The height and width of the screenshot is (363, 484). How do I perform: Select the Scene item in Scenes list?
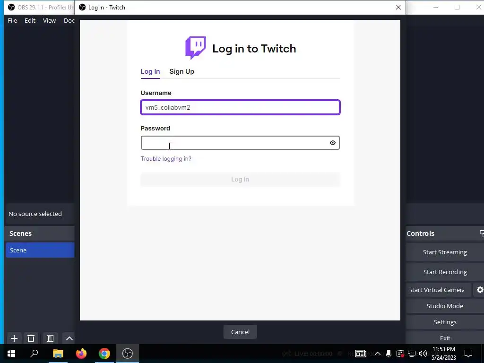pos(40,250)
